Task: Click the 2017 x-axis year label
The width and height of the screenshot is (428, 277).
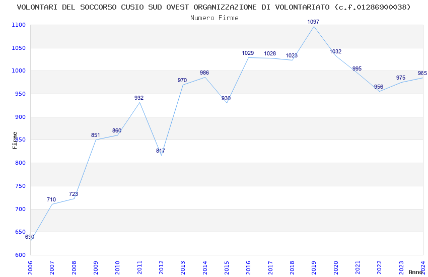Action: 270,268
